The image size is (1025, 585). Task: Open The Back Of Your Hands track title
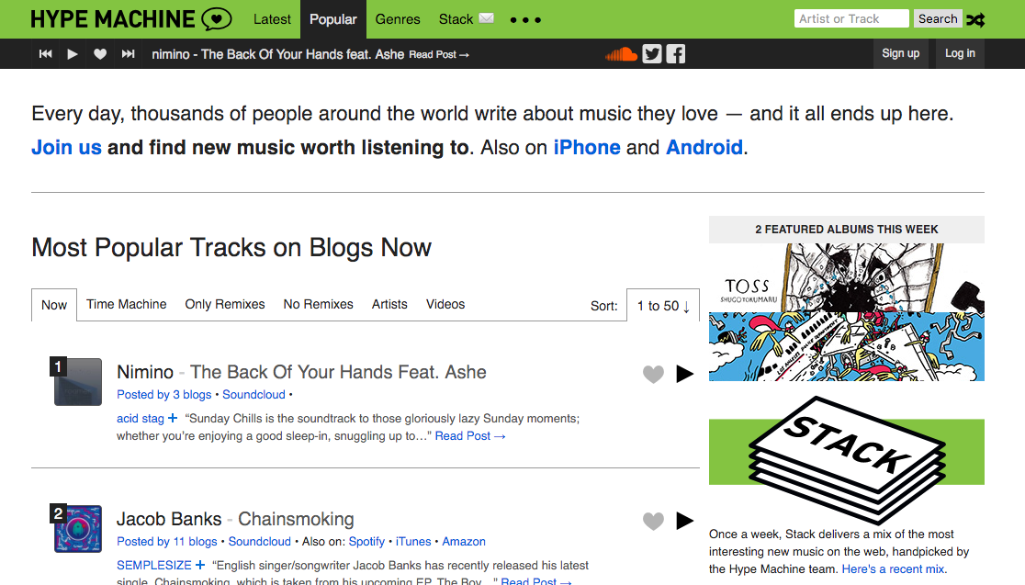click(338, 372)
